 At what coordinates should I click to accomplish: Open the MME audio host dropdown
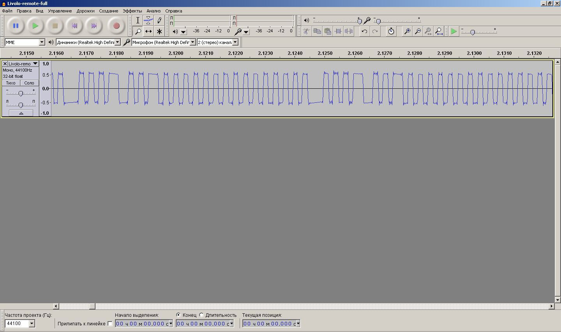pos(42,42)
